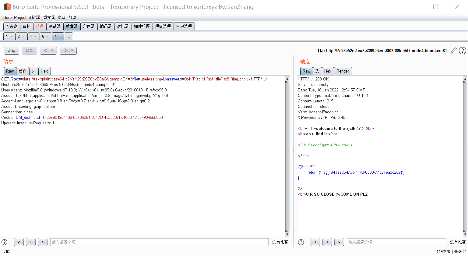Switch to the 对比器 comparer tab
468x256 pixels.
pos(123,26)
